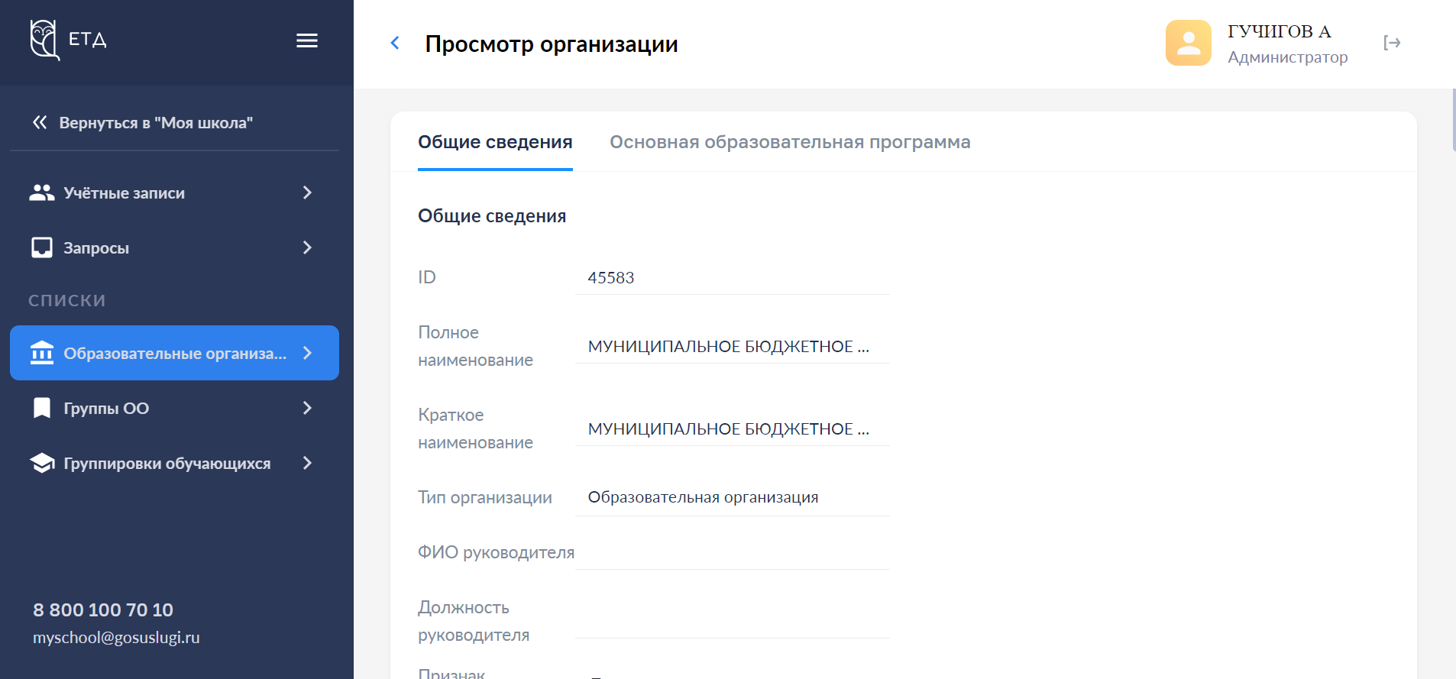1456x679 pixels.
Task: Click the Учётные записи people icon
Action: [x=42, y=193]
